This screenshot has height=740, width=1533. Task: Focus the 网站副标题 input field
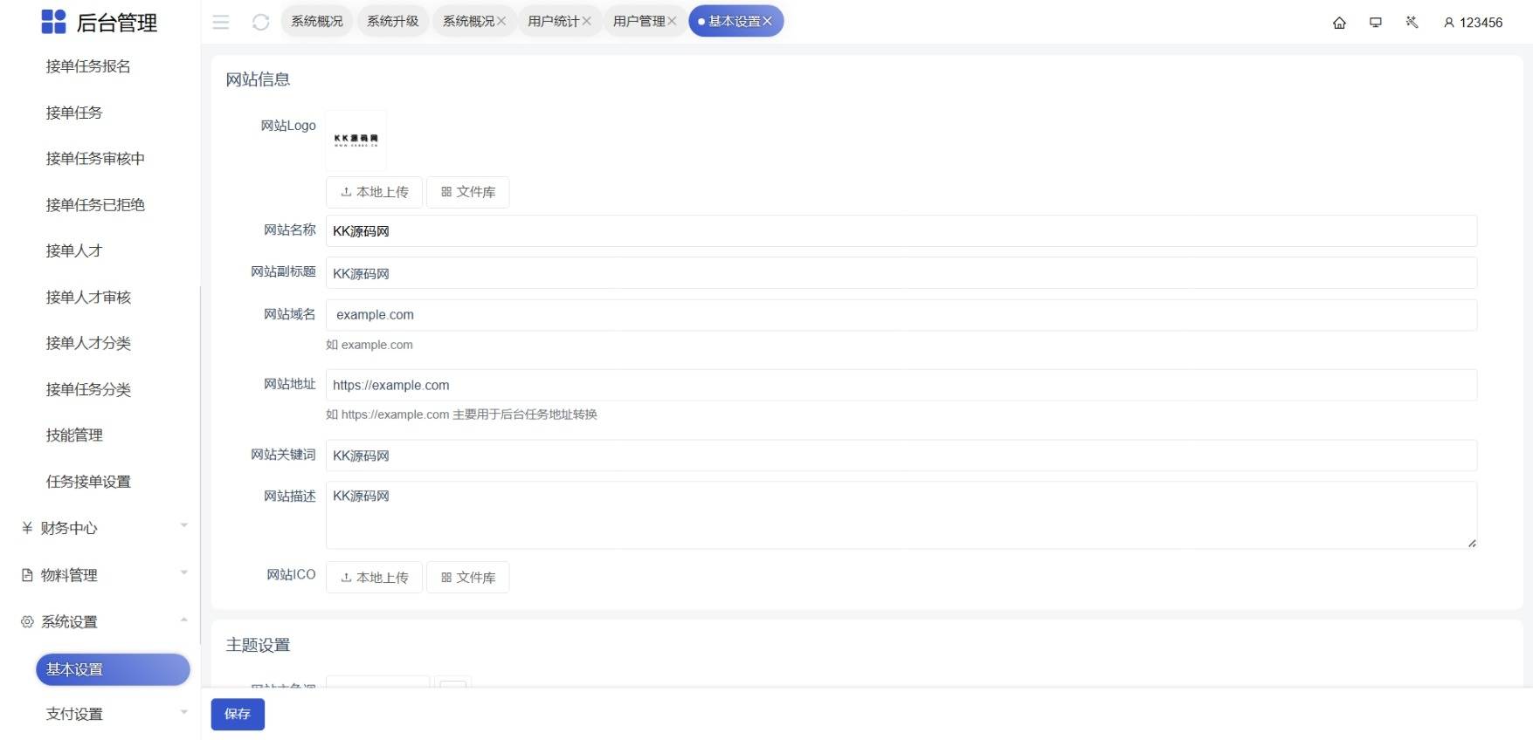(x=901, y=273)
